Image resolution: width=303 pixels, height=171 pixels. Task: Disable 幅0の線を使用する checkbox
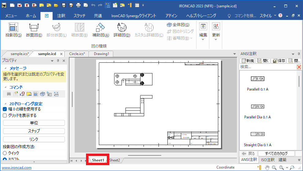coord(5,109)
